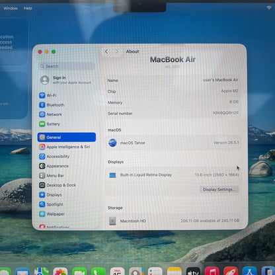This screenshot has width=275, height=275.
Task: Open Bluetooth settings in the sidebar
Action: click(52, 105)
